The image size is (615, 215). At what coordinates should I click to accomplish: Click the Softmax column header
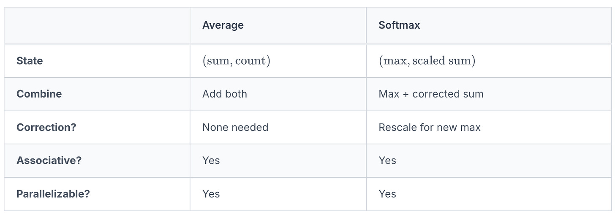[x=399, y=25]
